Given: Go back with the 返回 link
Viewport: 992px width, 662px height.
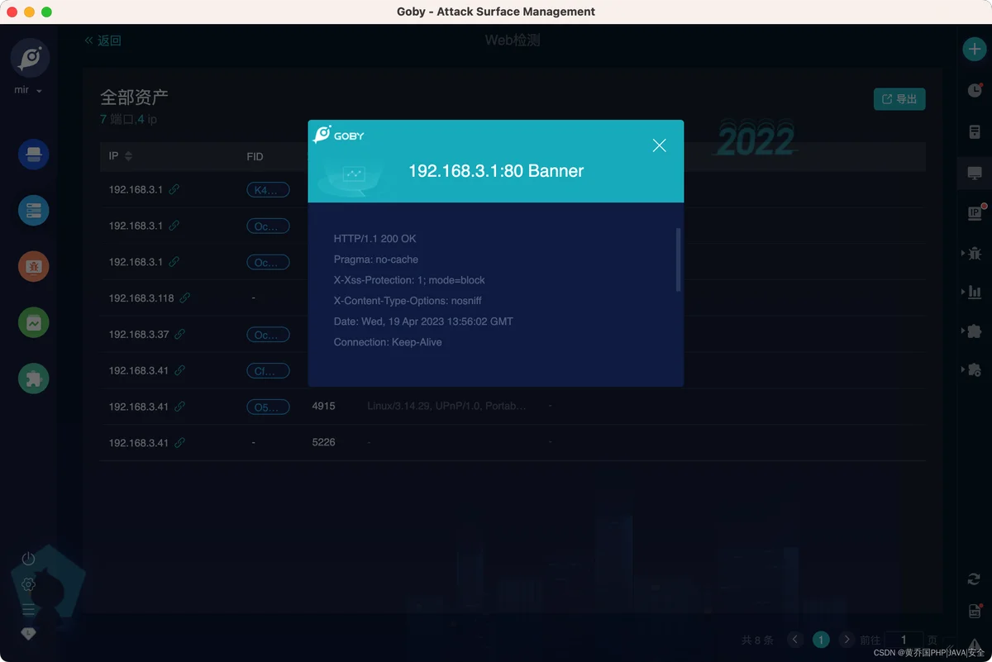Looking at the screenshot, I should pos(103,40).
